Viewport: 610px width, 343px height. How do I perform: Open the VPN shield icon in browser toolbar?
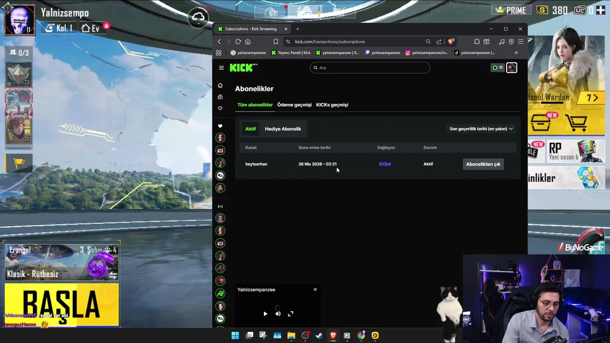(x=511, y=41)
